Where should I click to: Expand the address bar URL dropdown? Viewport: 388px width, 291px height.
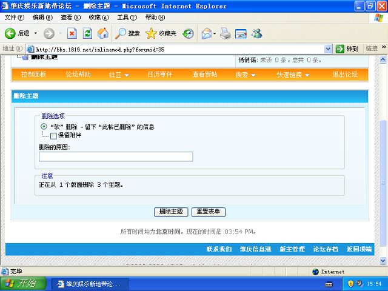point(328,49)
